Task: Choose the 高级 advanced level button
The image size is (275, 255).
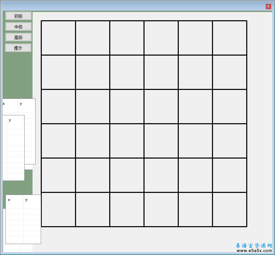Action: coord(18,37)
